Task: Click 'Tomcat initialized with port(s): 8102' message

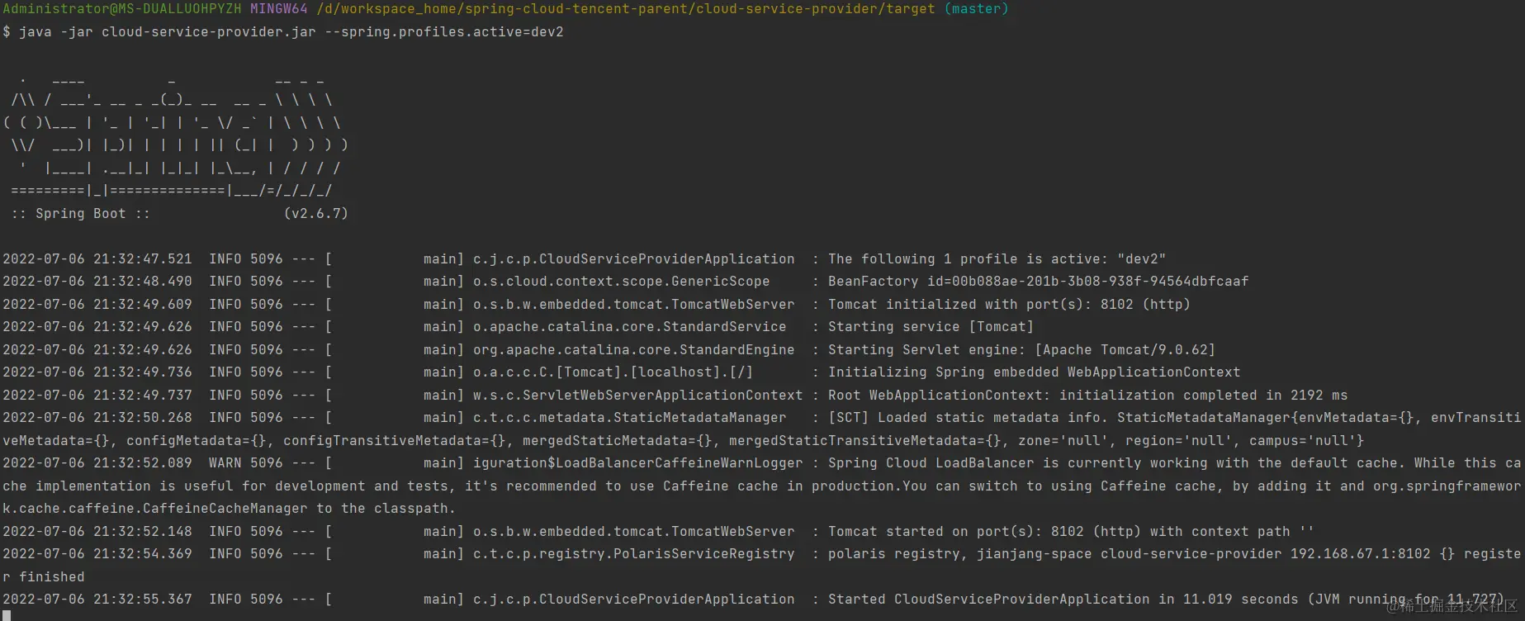Action: [x=1009, y=305]
